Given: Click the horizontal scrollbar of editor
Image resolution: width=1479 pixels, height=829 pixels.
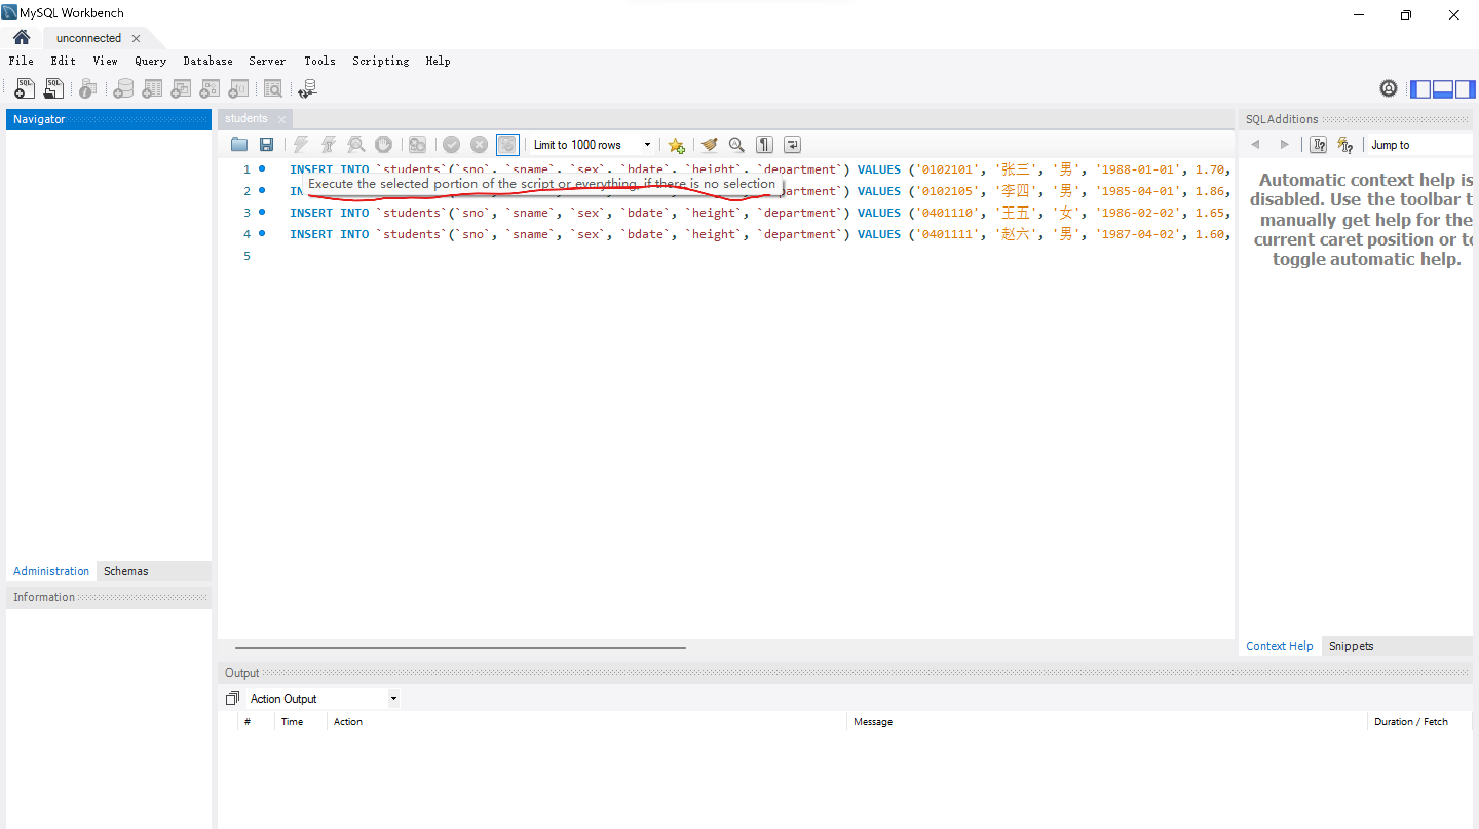Looking at the screenshot, I should [x=461, y=648].
